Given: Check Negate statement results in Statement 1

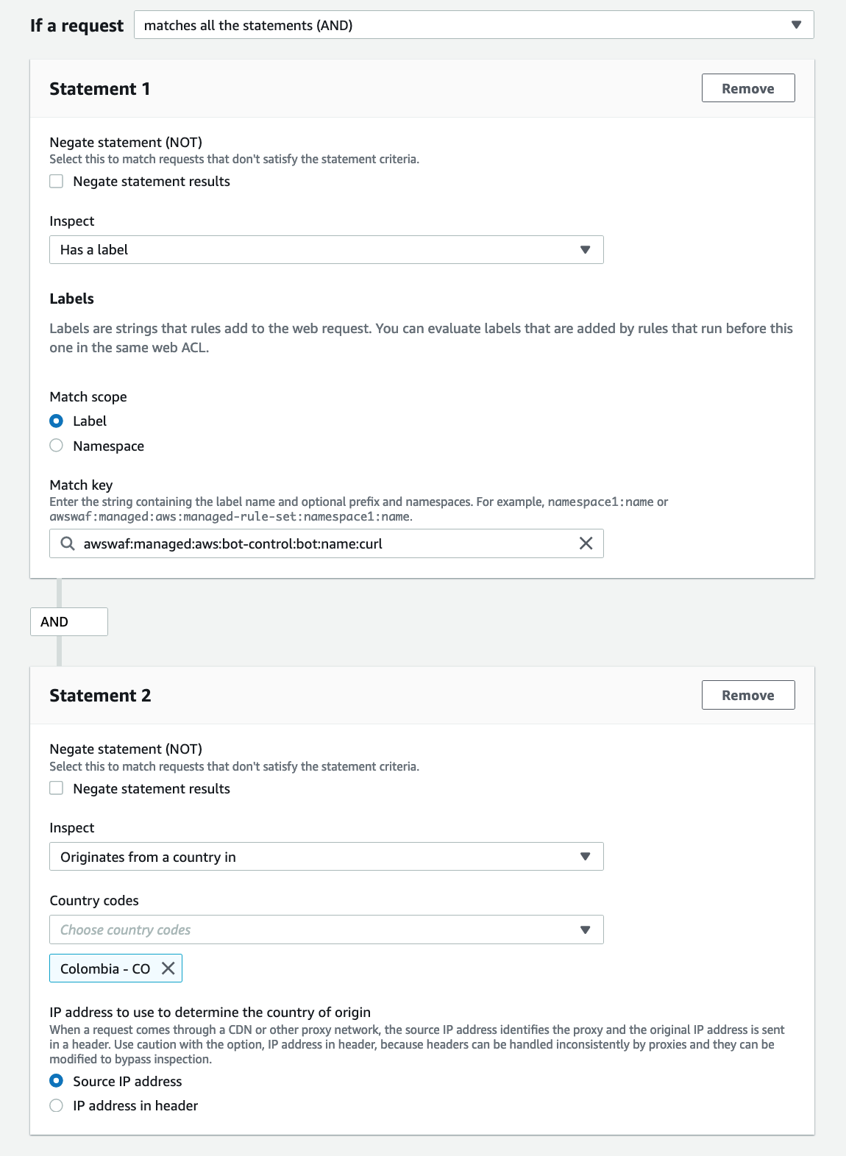Looking at the screenshot, I should (57, 182).
